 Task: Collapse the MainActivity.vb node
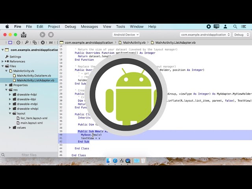[6, 71]
